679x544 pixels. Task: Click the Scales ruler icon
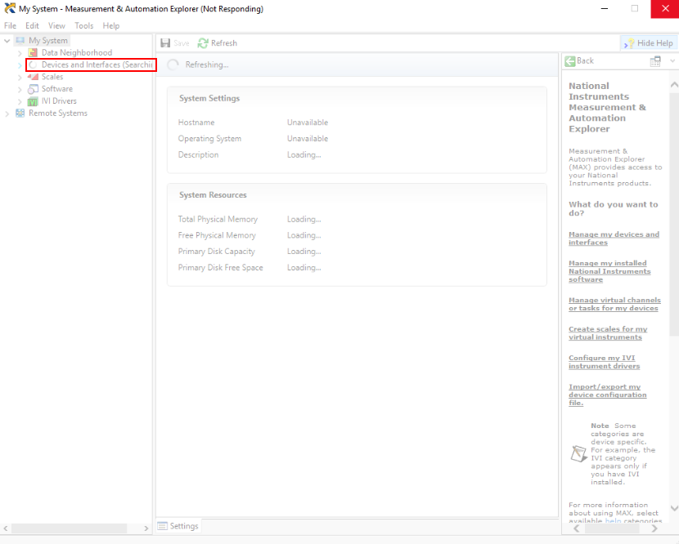(x=33, y=77)
